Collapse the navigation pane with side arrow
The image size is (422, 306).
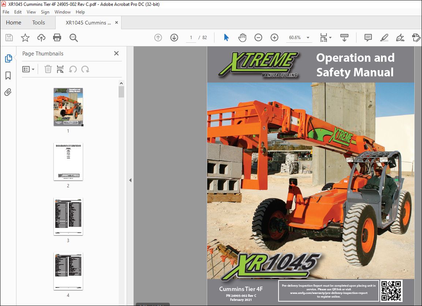[130, 180]
